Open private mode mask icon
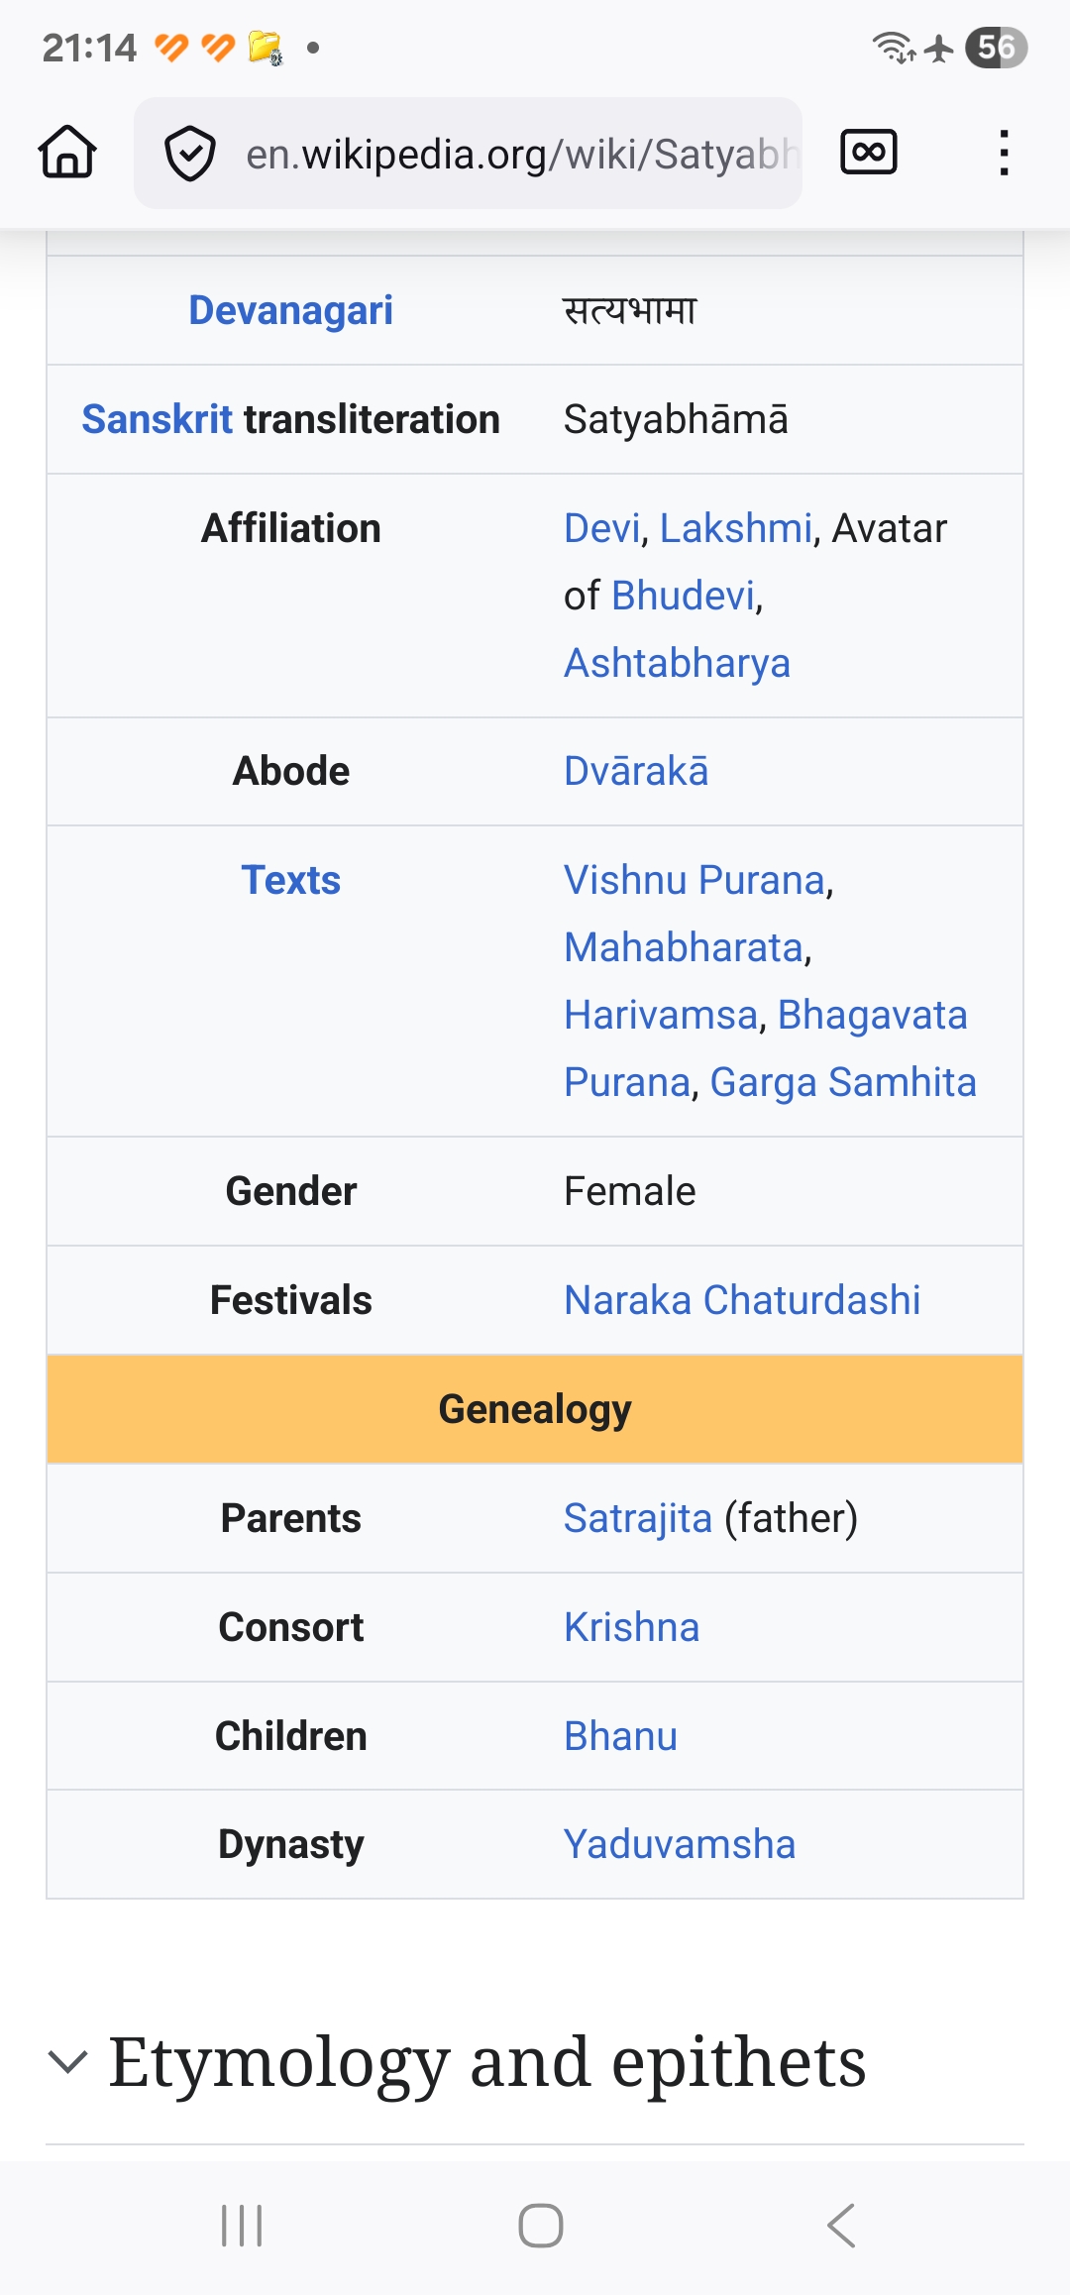Screen dimensions: 1070x2295 (868, 153)
